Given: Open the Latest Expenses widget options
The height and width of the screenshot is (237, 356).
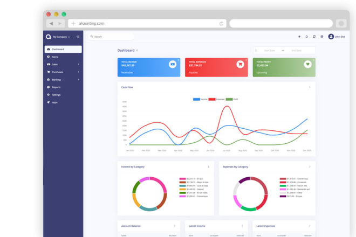Looking at the screenshot, I should tap(310, 226).
